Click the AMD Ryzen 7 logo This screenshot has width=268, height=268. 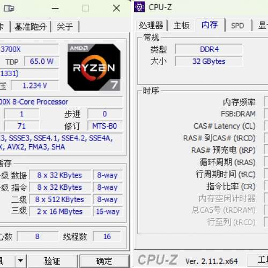(x=94, y=67)
